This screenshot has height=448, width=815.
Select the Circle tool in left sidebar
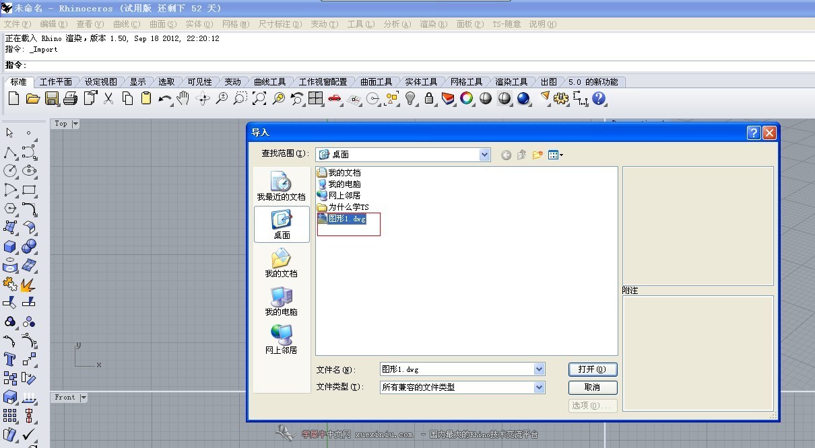pyautogui.click(x=10, y=171)
